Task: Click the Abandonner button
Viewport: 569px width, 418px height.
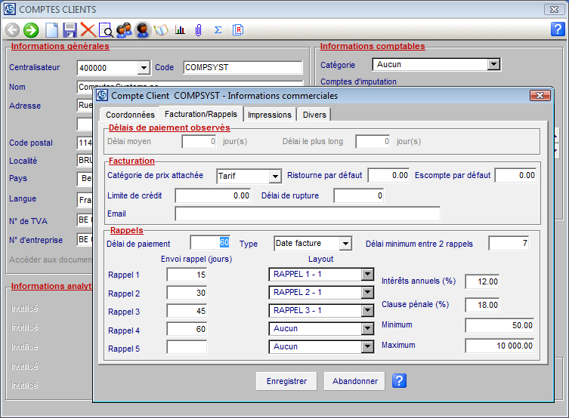Action: (x=354, y=381)
